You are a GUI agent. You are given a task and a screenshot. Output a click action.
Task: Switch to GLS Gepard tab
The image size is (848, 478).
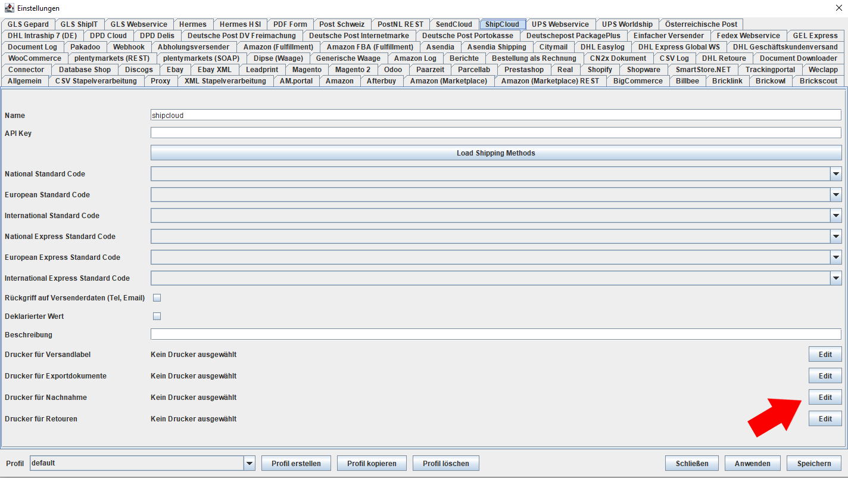(29, 24)
